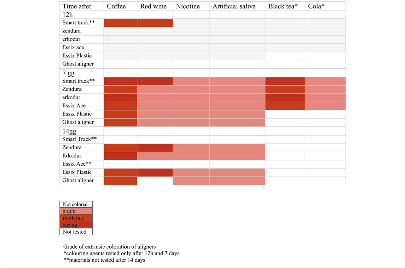The width and height of the screenshot is (405, 268).
Task: Click the "Nicotine" column header
Action: [188, 6]
